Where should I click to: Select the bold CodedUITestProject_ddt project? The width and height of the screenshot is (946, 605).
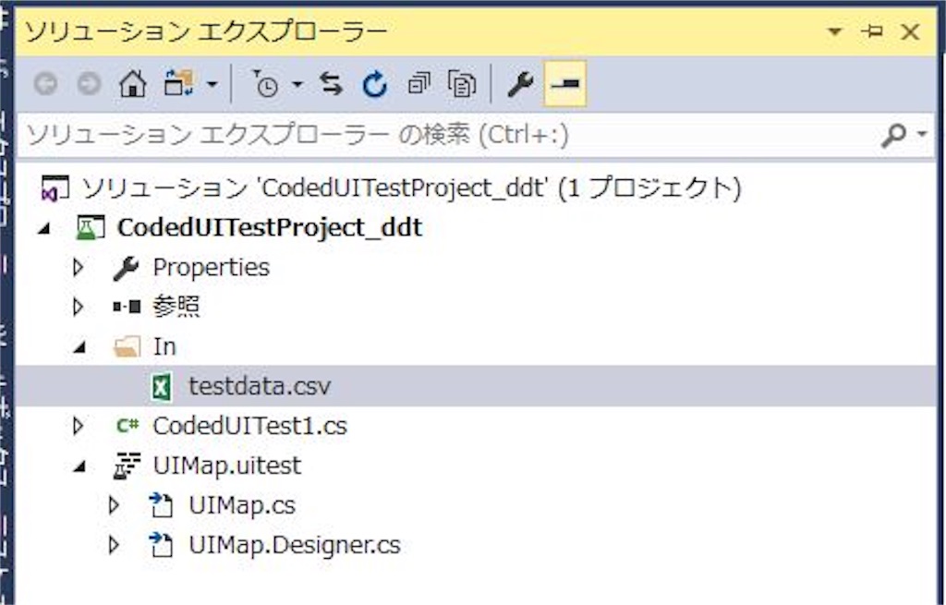pos(270,228)
